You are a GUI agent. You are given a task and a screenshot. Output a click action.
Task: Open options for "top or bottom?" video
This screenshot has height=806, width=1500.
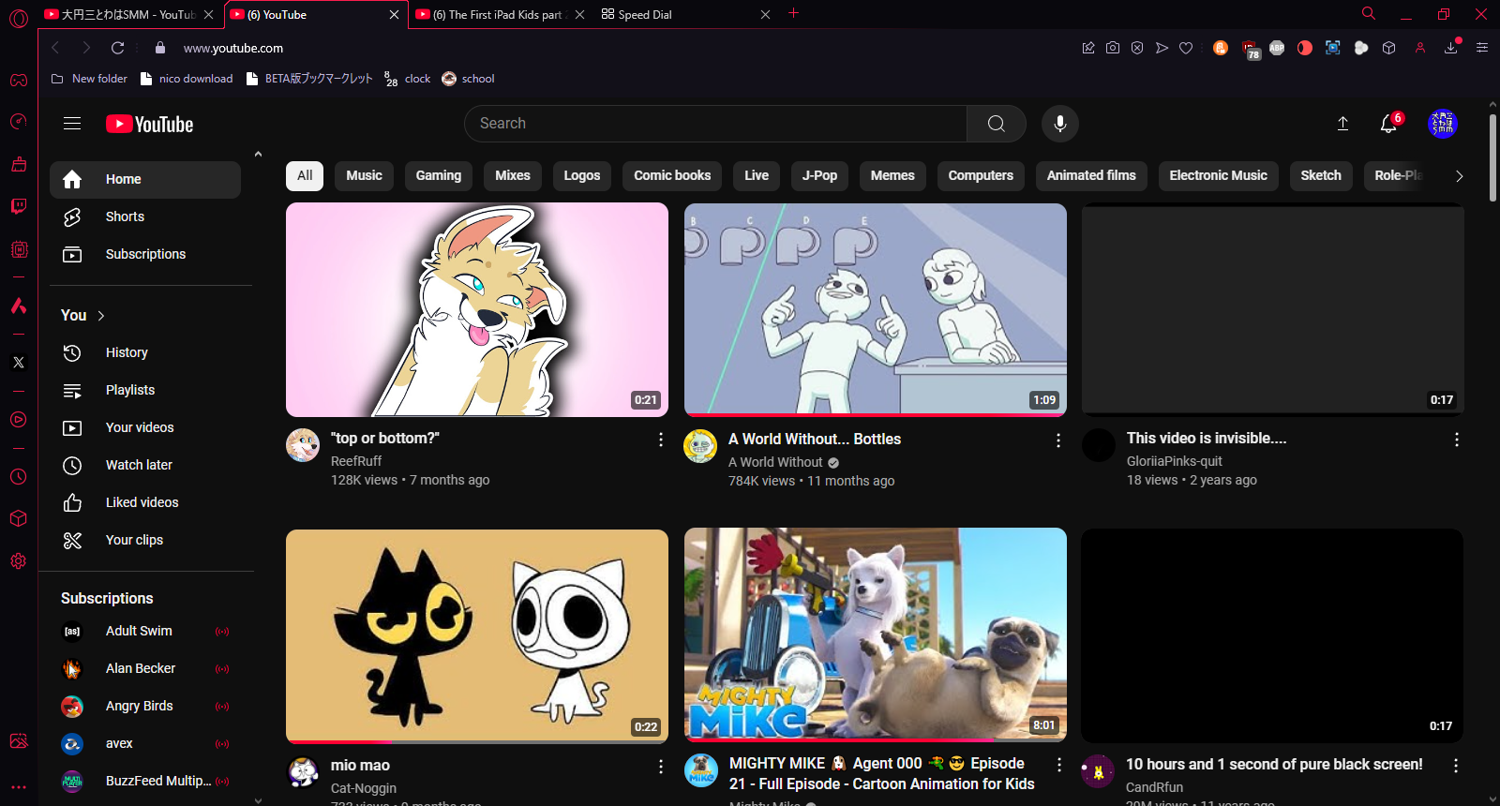point(661,440)
